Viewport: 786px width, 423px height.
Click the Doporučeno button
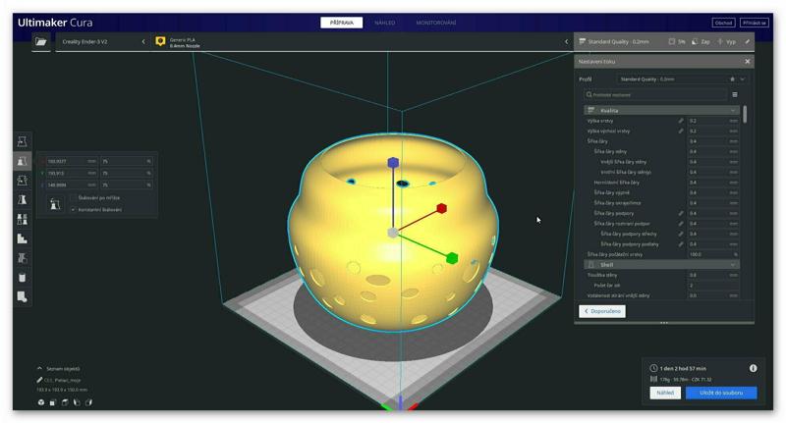click(602, 311)
